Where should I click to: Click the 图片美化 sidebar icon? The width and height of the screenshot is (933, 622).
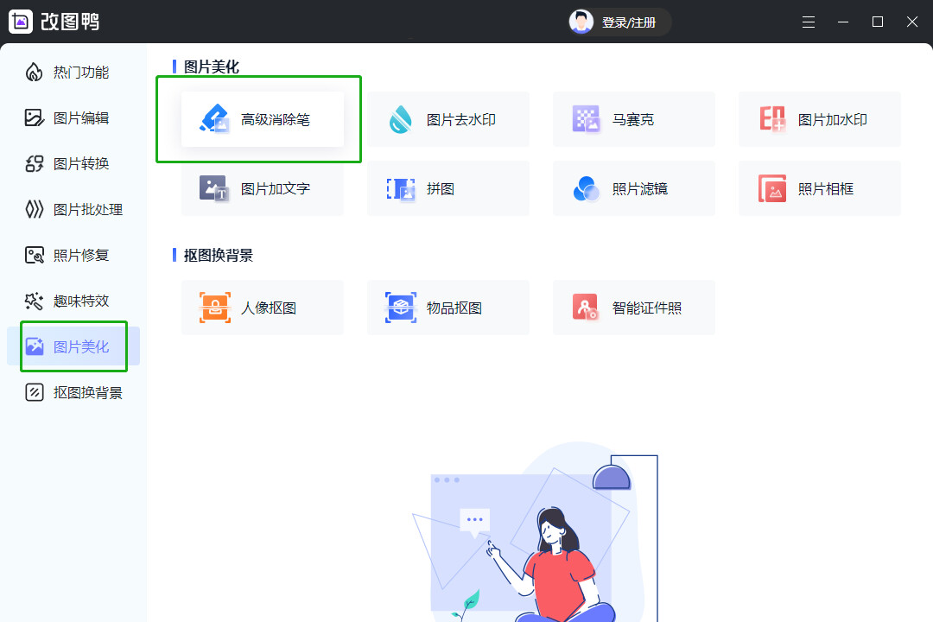click(x=35, y=346)
